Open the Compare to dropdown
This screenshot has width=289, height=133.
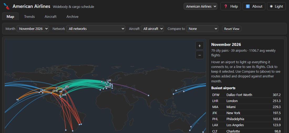click(202, 29)
